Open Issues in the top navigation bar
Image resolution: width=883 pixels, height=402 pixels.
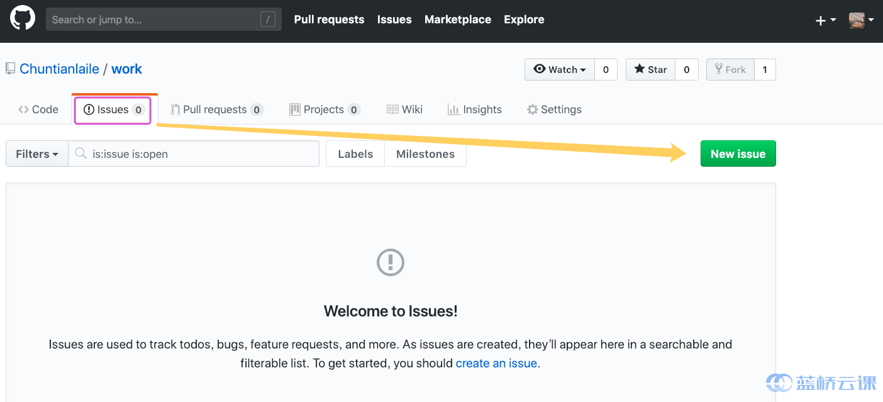(394, 20)
